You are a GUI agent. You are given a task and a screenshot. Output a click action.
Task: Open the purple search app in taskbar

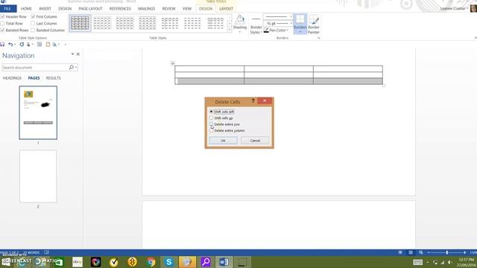coord(206,262)
